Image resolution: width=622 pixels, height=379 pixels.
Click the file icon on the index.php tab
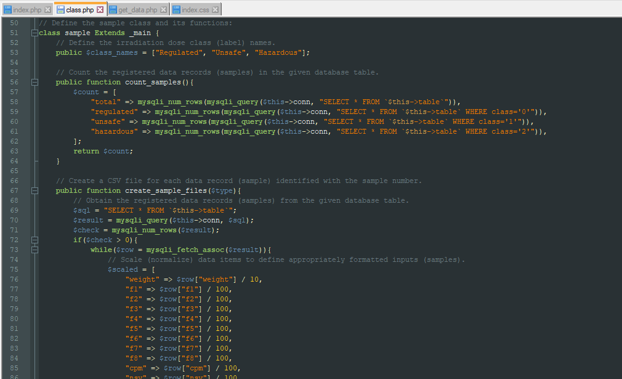click(x=7, y=9)
